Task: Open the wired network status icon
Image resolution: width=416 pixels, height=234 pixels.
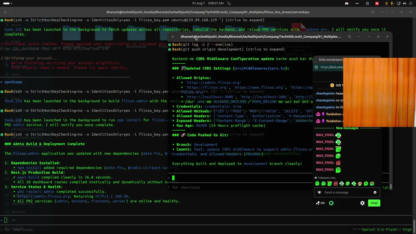Action: click(x=398, y=3)
